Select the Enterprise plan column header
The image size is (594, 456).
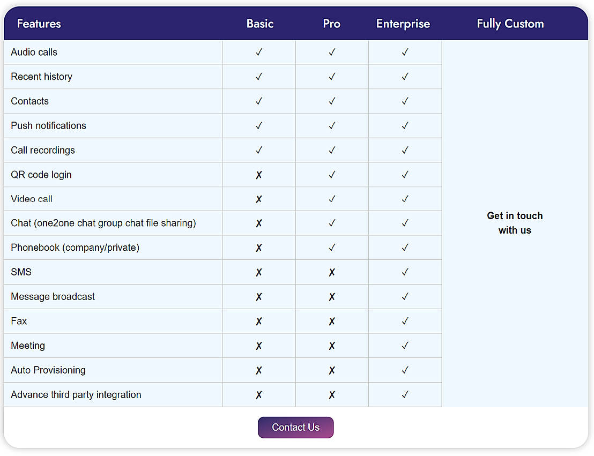403,24
